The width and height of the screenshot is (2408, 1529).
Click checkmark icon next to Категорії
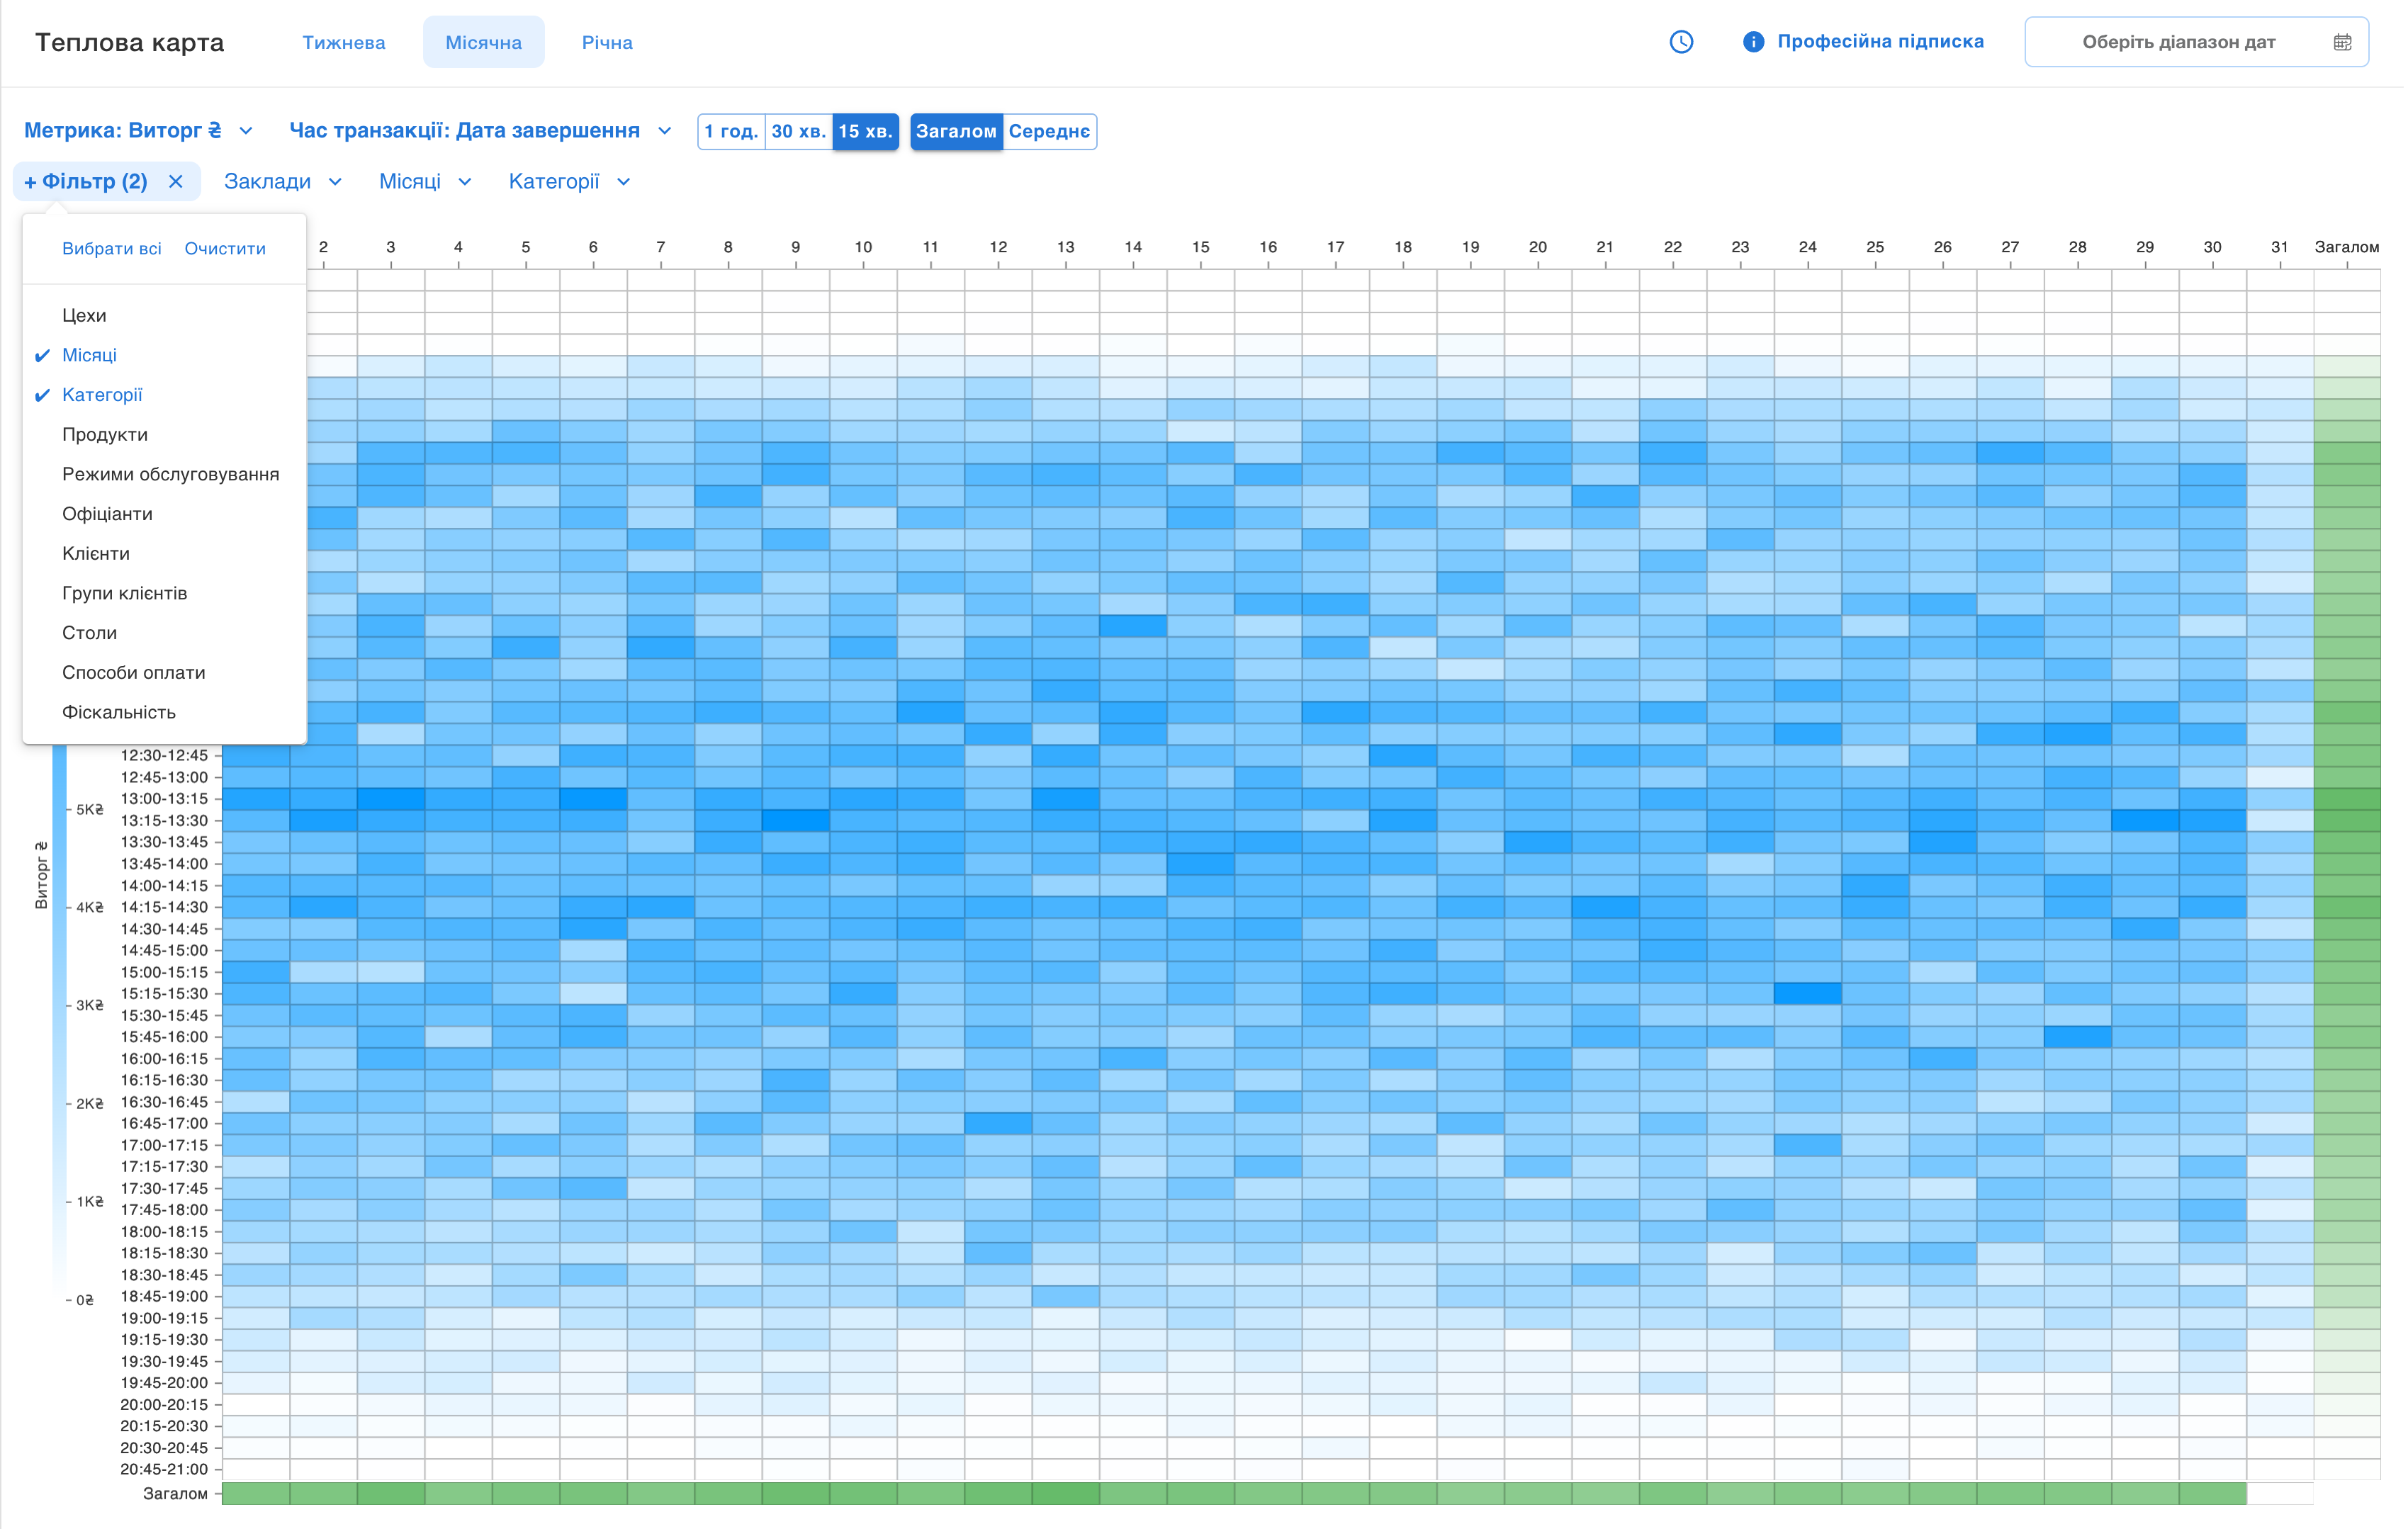click(x=42, y=396)
